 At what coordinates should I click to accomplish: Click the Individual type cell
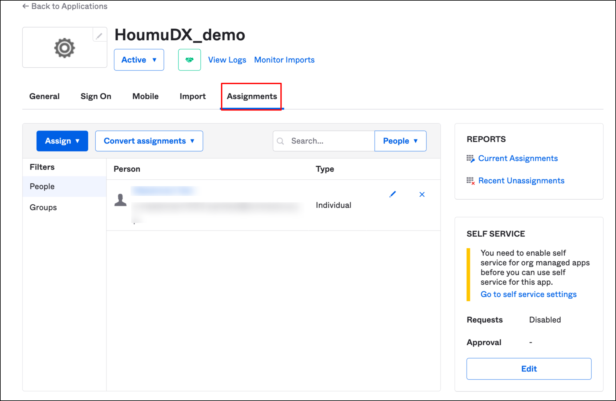(333, 205)
